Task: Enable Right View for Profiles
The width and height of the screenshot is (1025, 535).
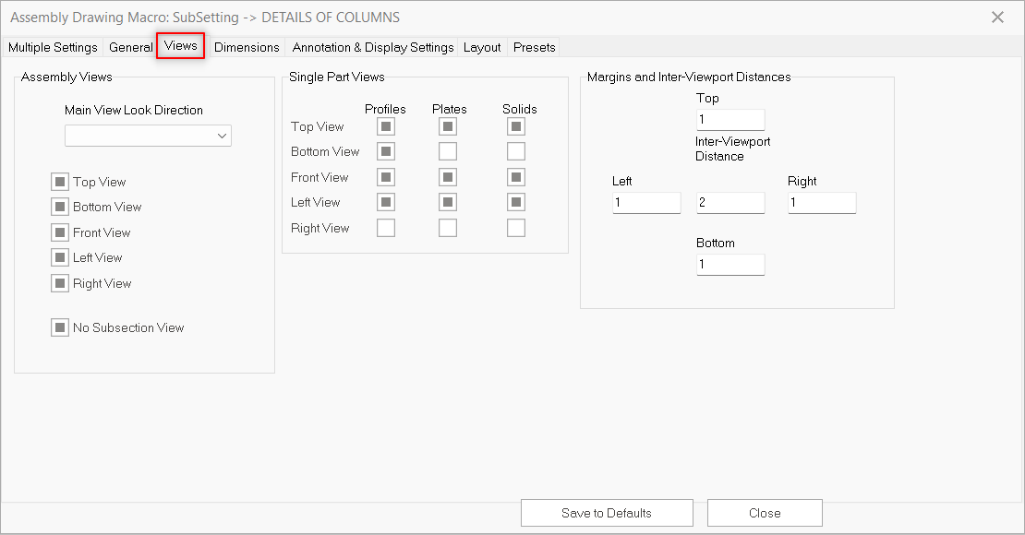Action: [x=386, y=228]
